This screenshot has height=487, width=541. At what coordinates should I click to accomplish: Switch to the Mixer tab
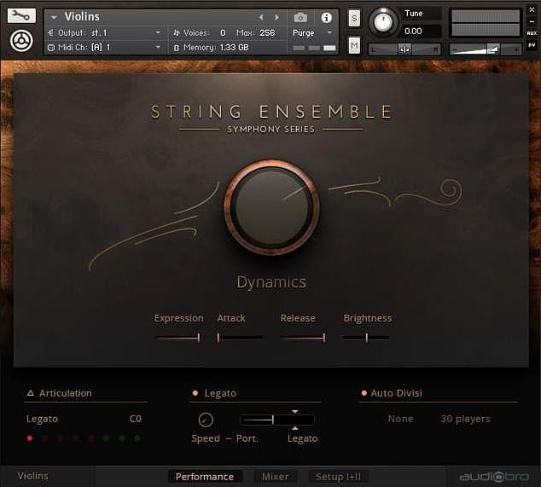point(275,477)
